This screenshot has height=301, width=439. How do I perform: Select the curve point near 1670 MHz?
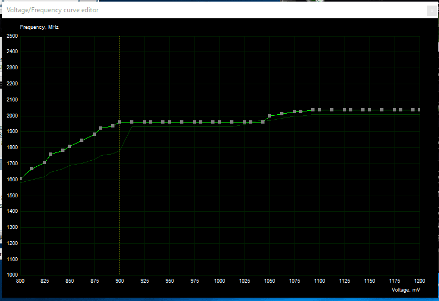point(32,169)
